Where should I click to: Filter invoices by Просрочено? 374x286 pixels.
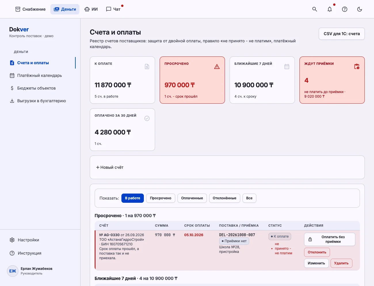click(x=161, y=198)
